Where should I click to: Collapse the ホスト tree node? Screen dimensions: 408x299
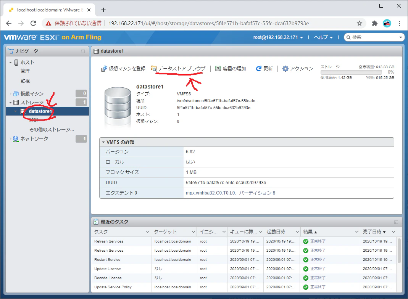coord(10,63)
